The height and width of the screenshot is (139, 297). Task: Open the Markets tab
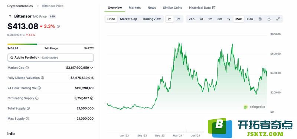pos(135,8)
